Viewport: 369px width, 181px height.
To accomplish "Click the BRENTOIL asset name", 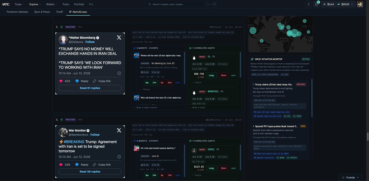I will [213, 91].
